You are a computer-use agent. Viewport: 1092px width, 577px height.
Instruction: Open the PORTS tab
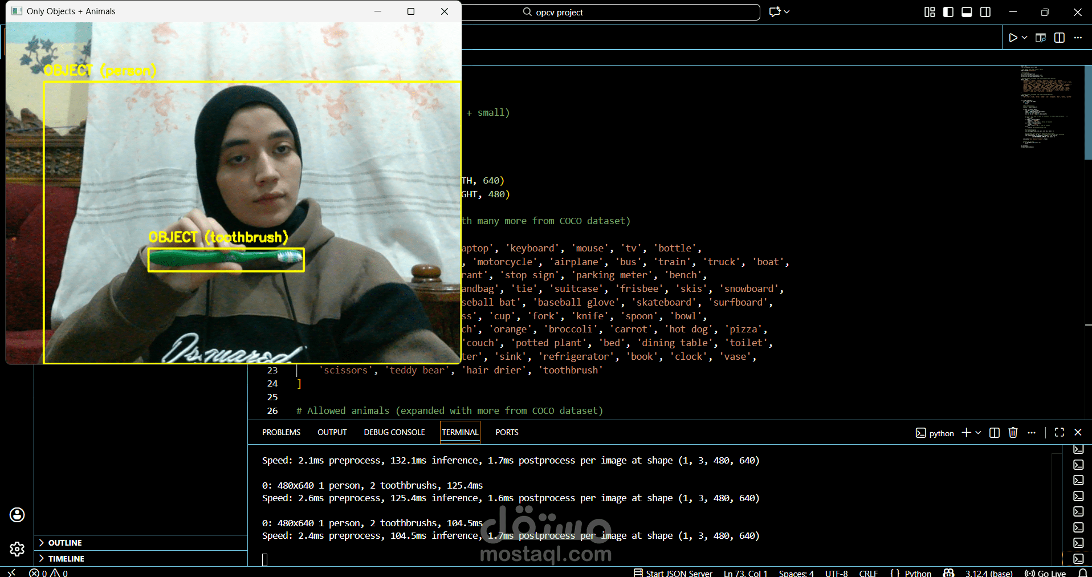507,432
